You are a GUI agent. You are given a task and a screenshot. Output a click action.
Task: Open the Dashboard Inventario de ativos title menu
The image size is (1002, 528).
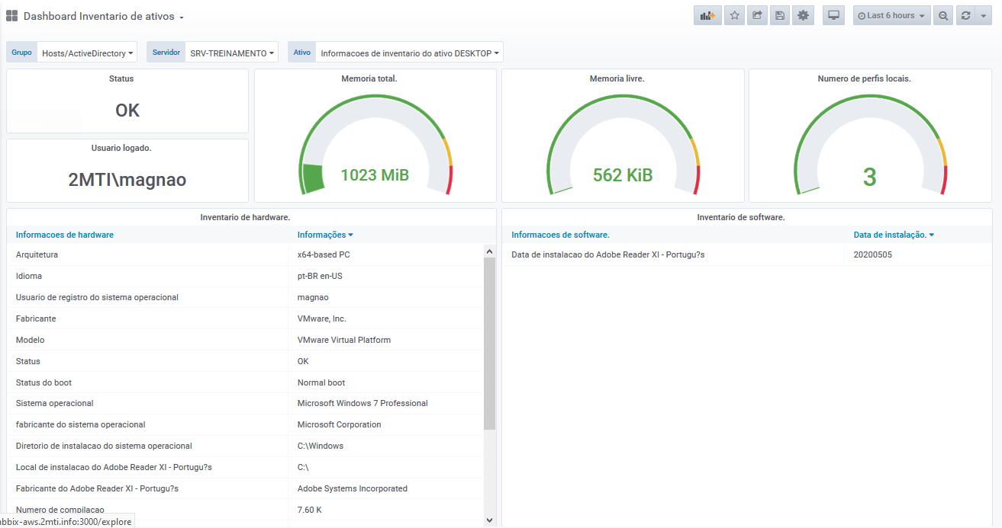[x=103, y=16]
